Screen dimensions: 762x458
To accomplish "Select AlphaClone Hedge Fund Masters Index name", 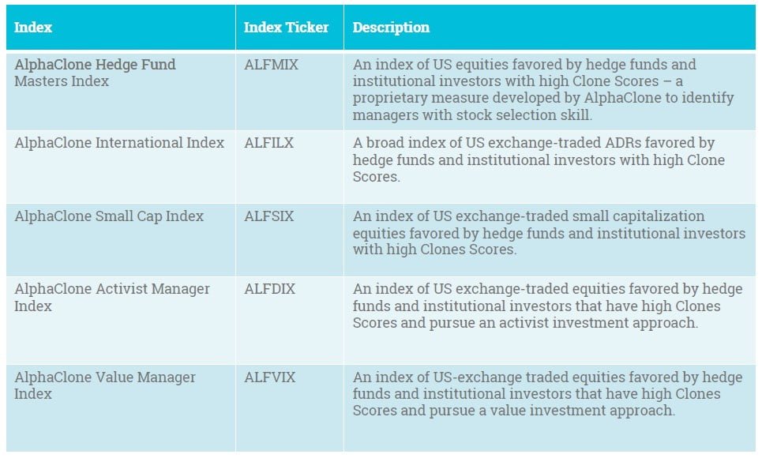I will click(95, 73).
